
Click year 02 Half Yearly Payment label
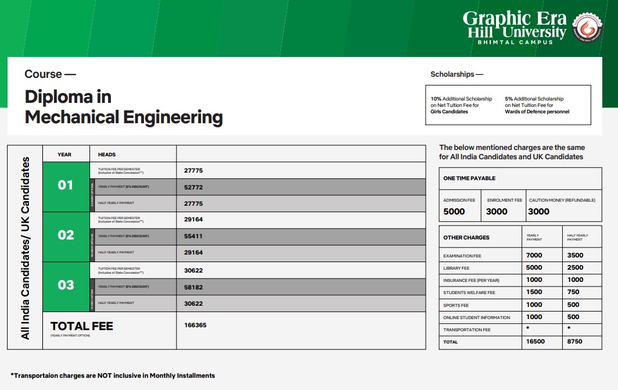click(116, 252)
